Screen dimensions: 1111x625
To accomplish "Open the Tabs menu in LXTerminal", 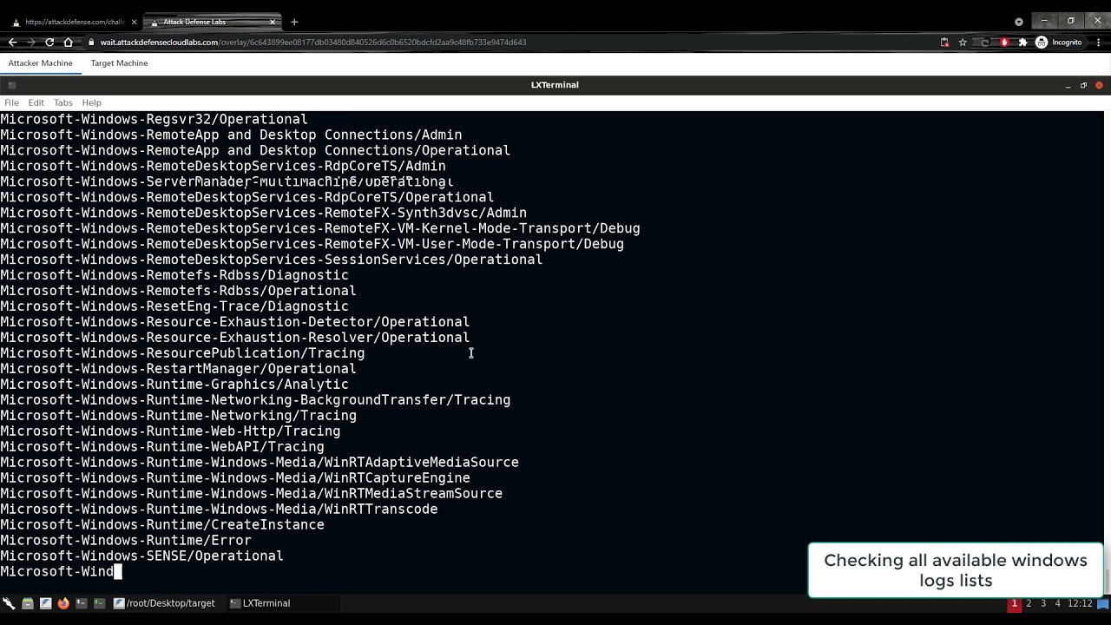I will (x=62, y=102).
